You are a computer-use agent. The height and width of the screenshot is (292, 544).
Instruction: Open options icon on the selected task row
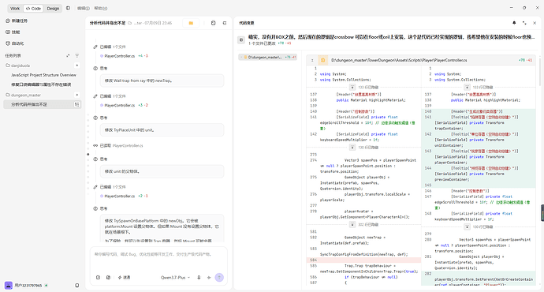coord(77,104)
